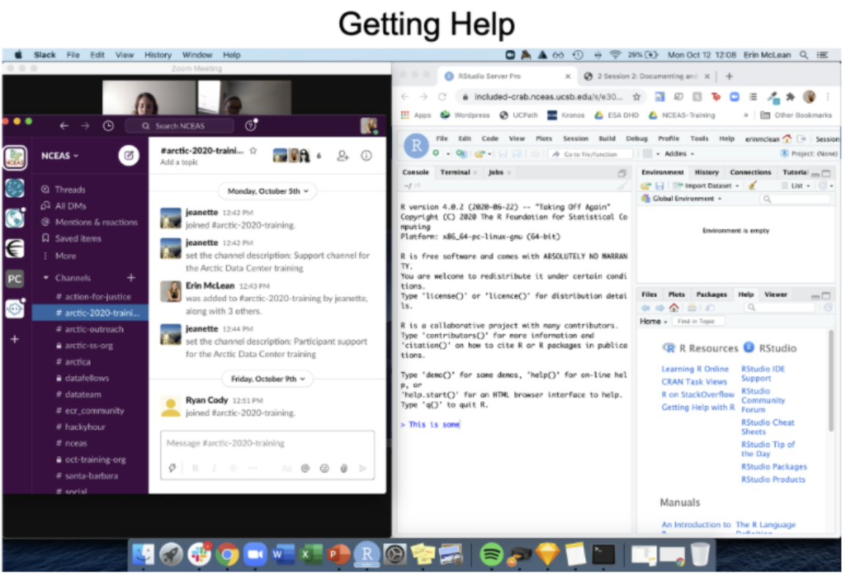The width and height of the screenshot is (849, 576).
Task: Click the clear environment broom icon
Action: click(x=752, y=185)
